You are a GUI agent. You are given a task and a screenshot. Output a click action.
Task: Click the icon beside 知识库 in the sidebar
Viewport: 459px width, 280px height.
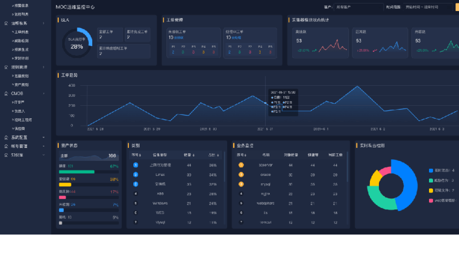click(6, 155)
